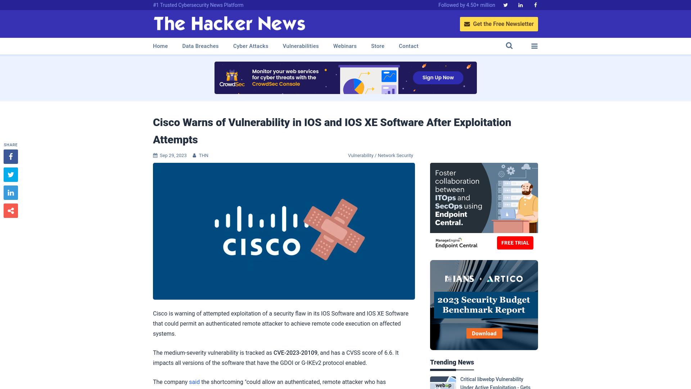691x389 pixels.
Task: Click the CrowdSec Sign Up Now button
Action: [438, 77]
